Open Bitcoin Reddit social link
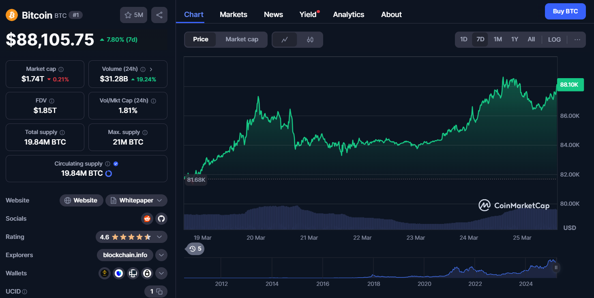594x298 pixels. (x=147, y=219)
